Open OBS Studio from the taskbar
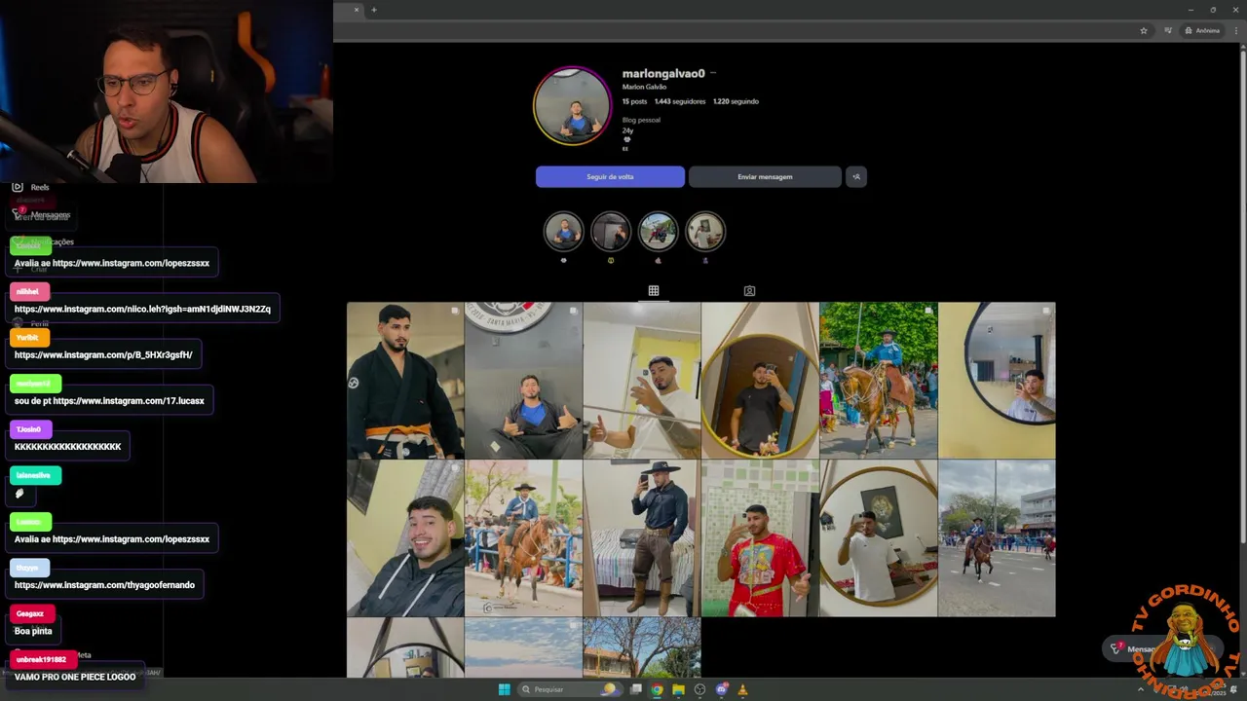The image size is (1247, 701). pyautogui.click(x=699, y=689)
